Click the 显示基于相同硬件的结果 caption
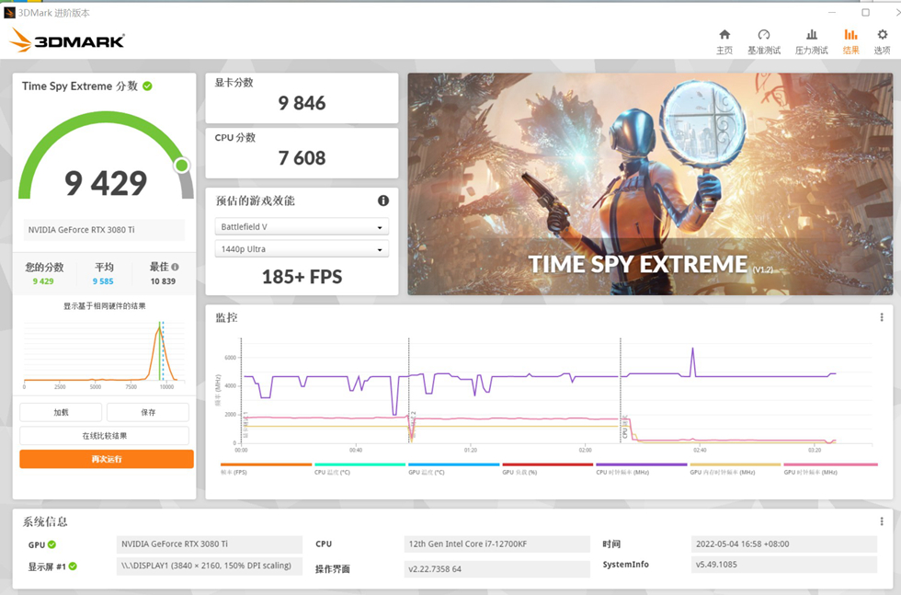The image size is (901, 595). click(x=105, y=306)
